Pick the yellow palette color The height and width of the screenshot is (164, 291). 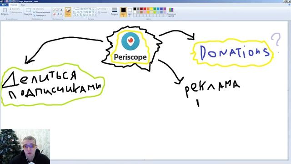pos(151,9)
